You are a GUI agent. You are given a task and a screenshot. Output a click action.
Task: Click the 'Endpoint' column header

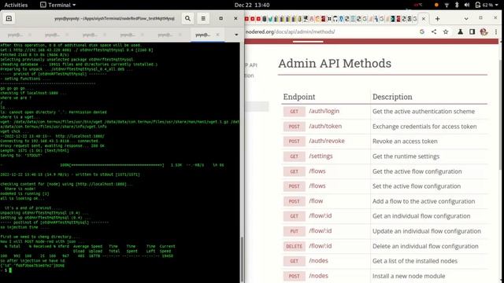pyautogui.click(x=299, y=97)
